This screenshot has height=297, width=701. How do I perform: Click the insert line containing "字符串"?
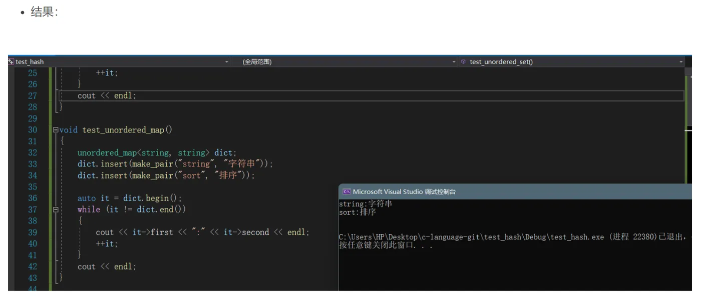[175, 164]
